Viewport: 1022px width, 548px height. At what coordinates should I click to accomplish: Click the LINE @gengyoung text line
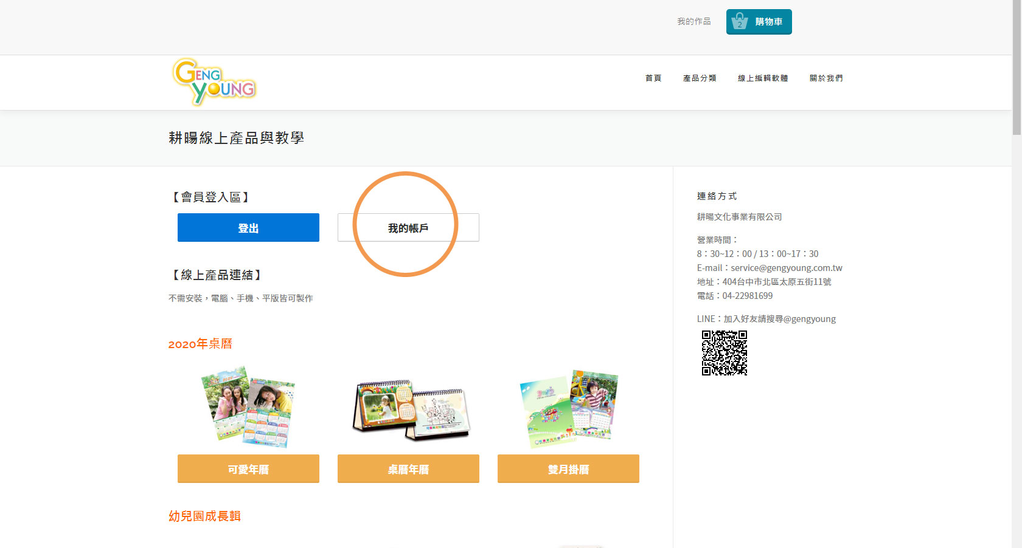(x=766, y=319)
